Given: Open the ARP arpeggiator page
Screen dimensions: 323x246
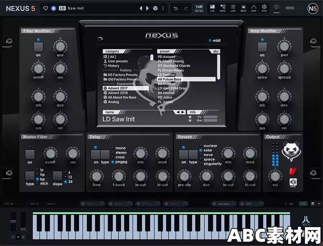Looking at the screenshot, I should [254, 8].
